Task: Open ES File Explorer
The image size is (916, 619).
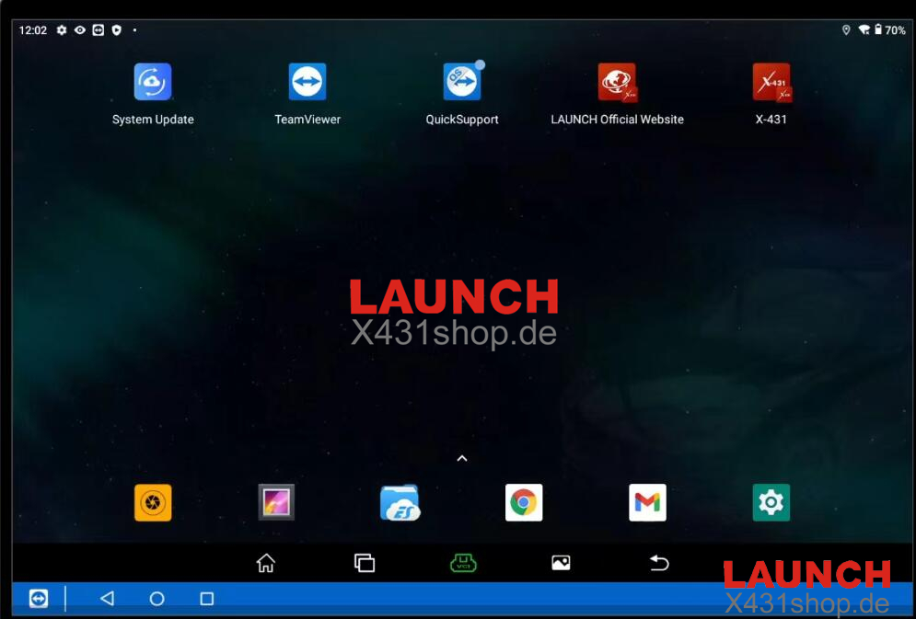Action: (400, 502)
